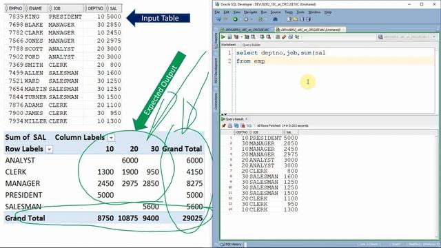Click the green Run Statement play icon
This screenshot has width=441, height=248.
click(223, 37)
